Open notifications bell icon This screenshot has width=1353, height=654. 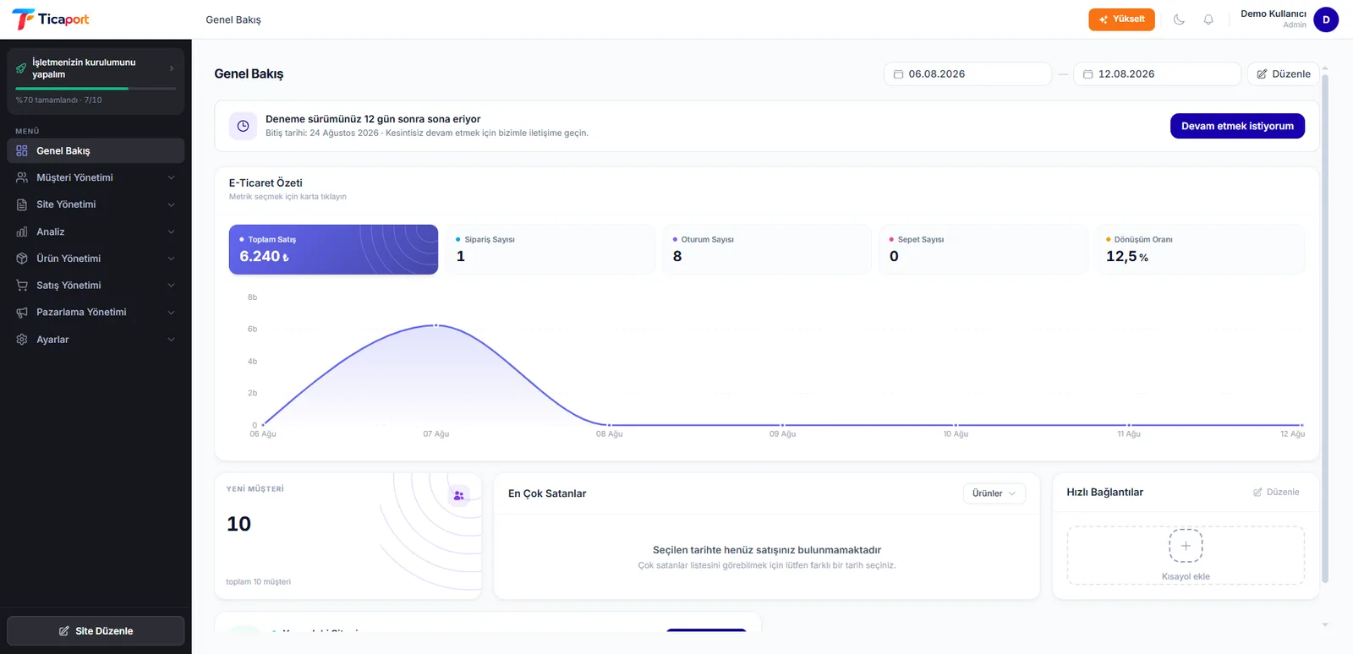coord(1208,19)
